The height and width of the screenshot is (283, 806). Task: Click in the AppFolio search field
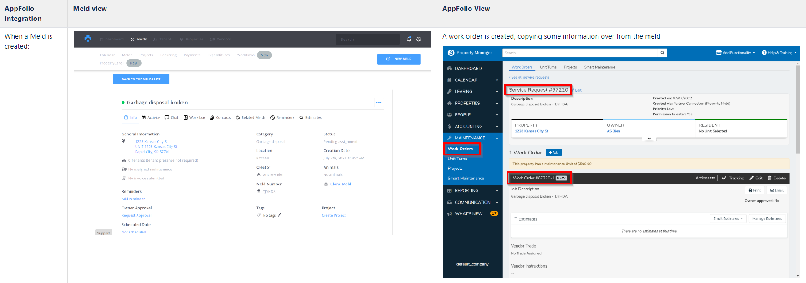pyautogui.click(x=580, y=53)
